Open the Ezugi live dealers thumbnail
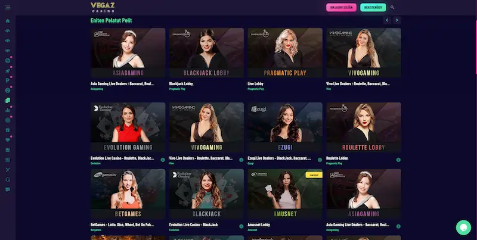This screenshot has height=240, width=477. point(285,127)
